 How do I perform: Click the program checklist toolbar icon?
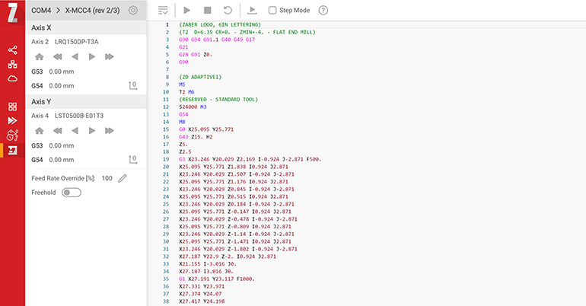pos(163,11)
